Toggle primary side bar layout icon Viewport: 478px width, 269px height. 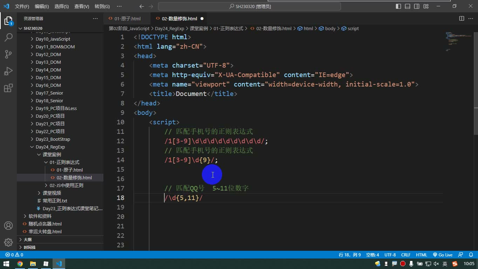[398, 6]
